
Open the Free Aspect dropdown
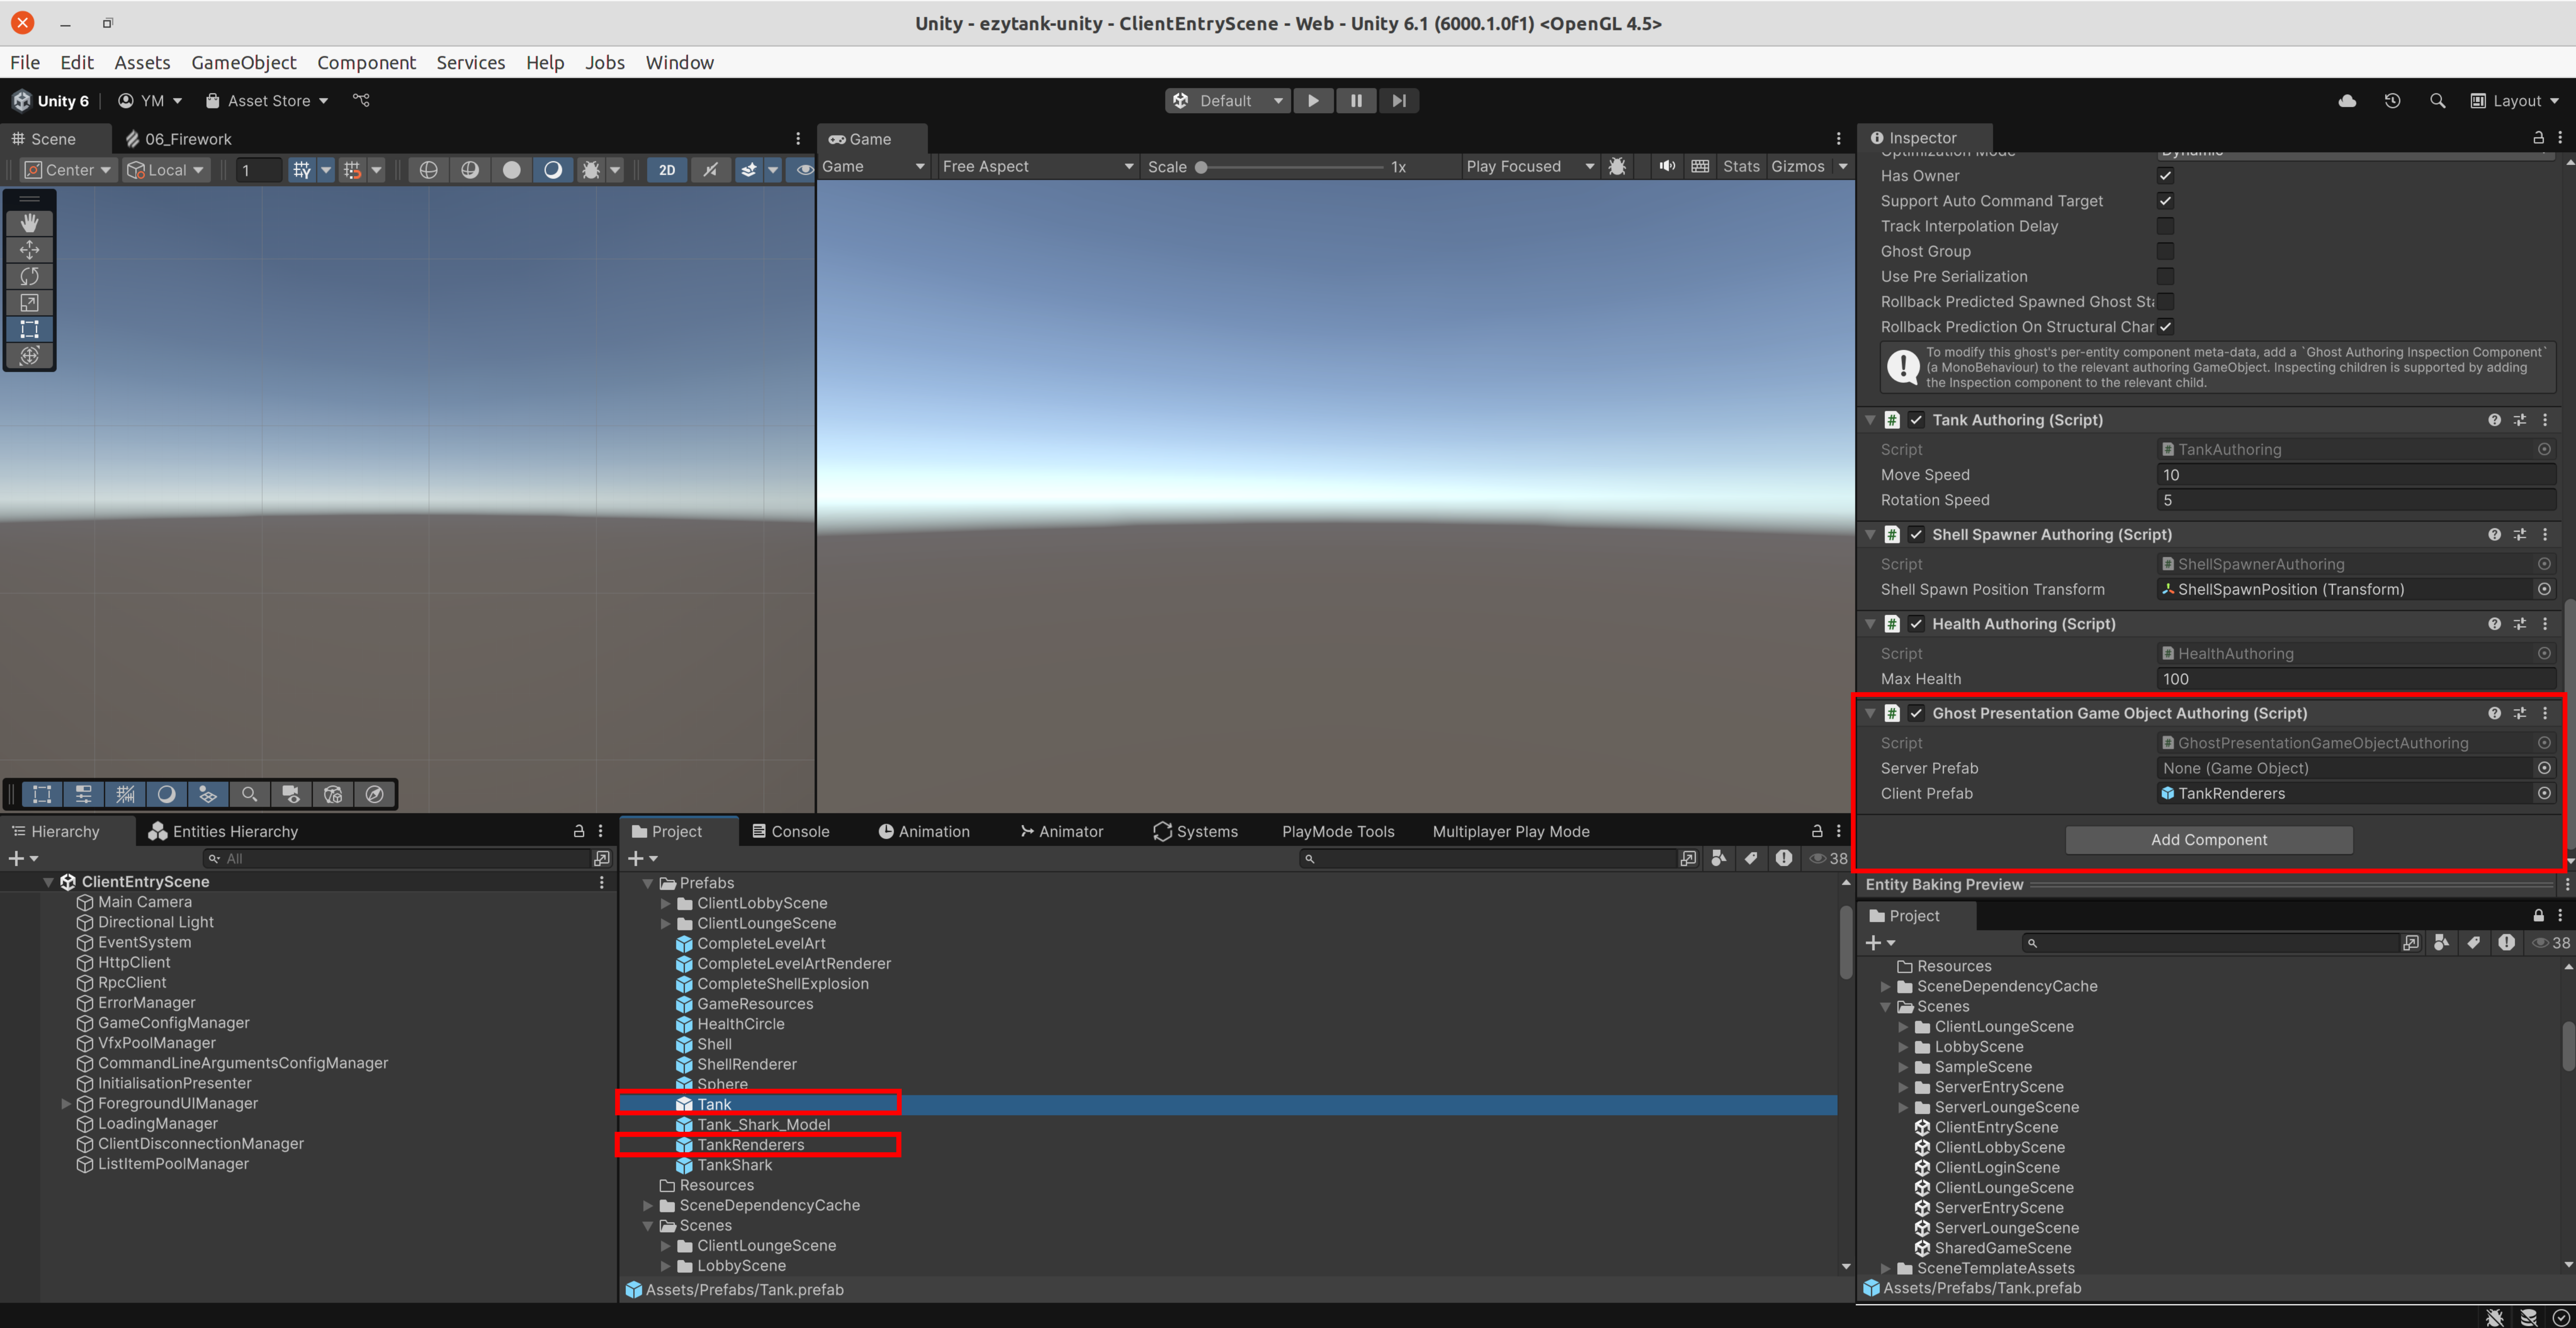click(x=1037, y=166)
